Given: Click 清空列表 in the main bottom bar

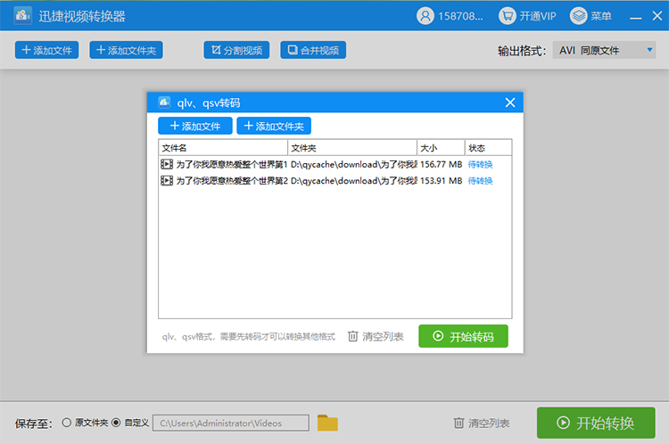Looking at the screenshot, I should [x=482, y=423].
